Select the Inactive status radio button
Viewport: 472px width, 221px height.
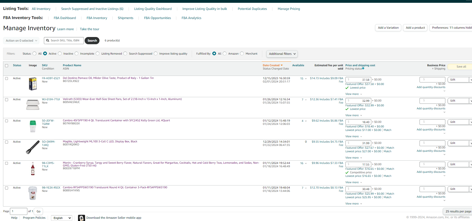pyautogui.click(x=60, y=54)
